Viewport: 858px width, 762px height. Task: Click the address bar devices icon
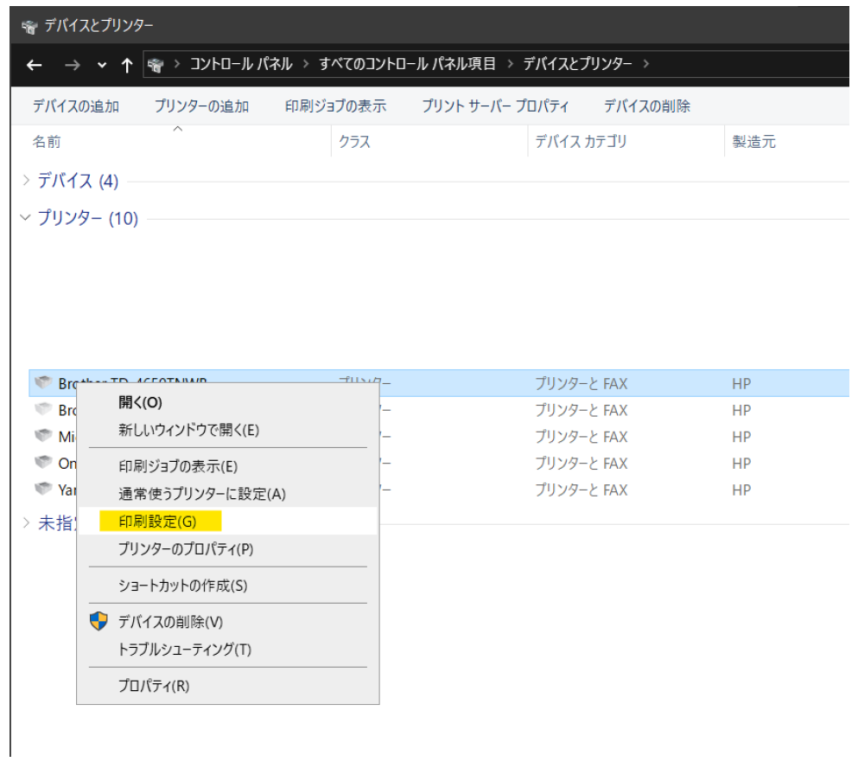pyautogui.click(x=155, y=65)
